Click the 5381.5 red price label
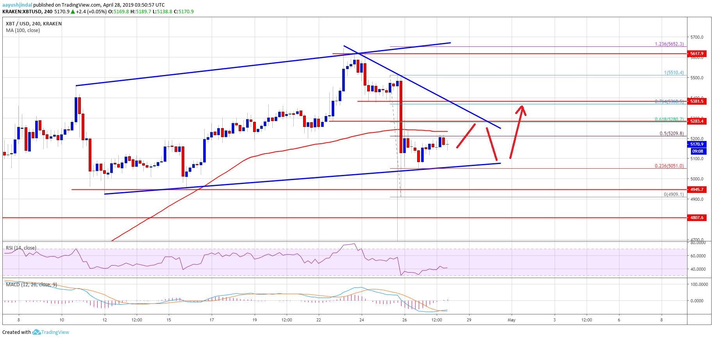Image resolution: width=714 pixels, height=339 pixels. pyautogui.click(x=697, y=101)
